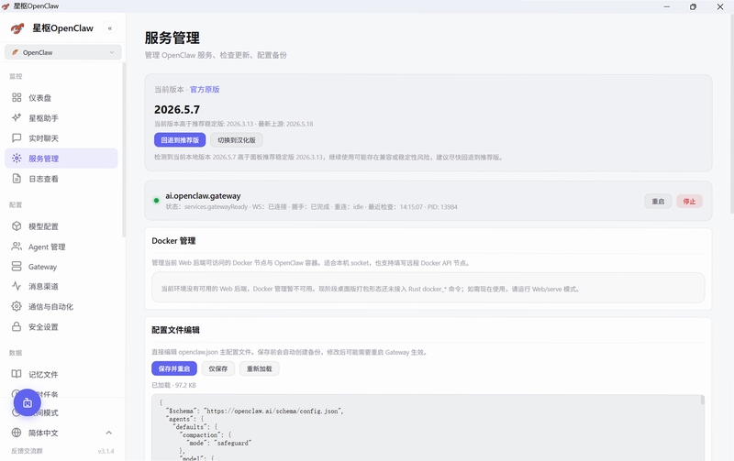734x461 pixels.
Task: Click the pulse icon for 消息渠道
Action: pos(17,286)
